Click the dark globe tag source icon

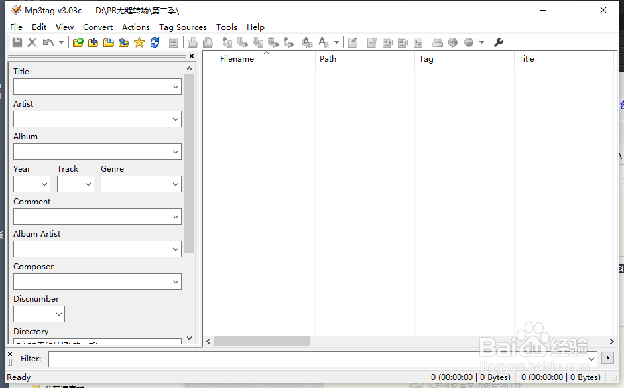point(453,42)
